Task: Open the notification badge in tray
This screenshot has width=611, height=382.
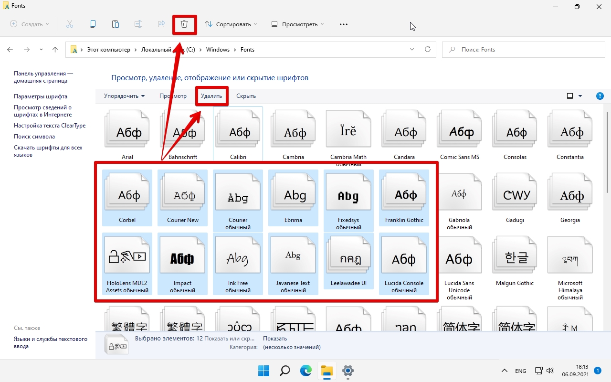Action: click(598, 371)
